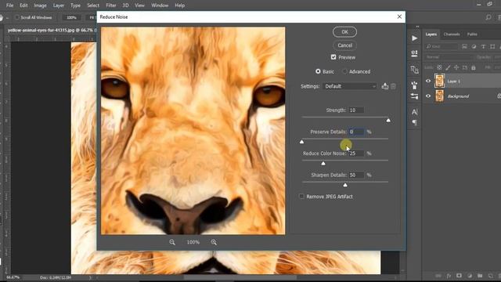The width and height of the screenshot is (501, 282).
Task: Filter layers by pixel type
Action: 464,47
